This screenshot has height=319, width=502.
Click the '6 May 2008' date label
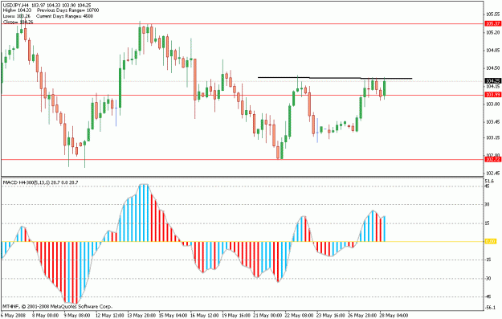(13, 316)
